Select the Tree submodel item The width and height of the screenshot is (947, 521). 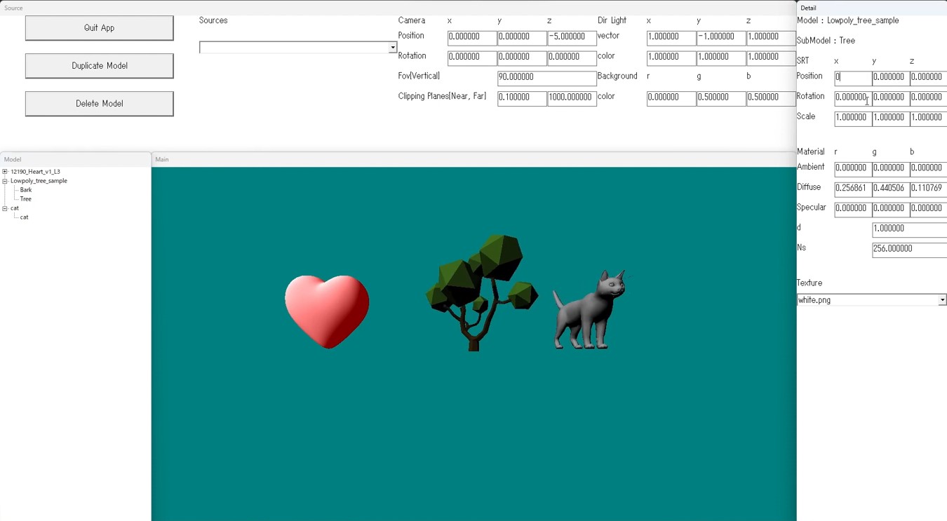click(26, 199)
